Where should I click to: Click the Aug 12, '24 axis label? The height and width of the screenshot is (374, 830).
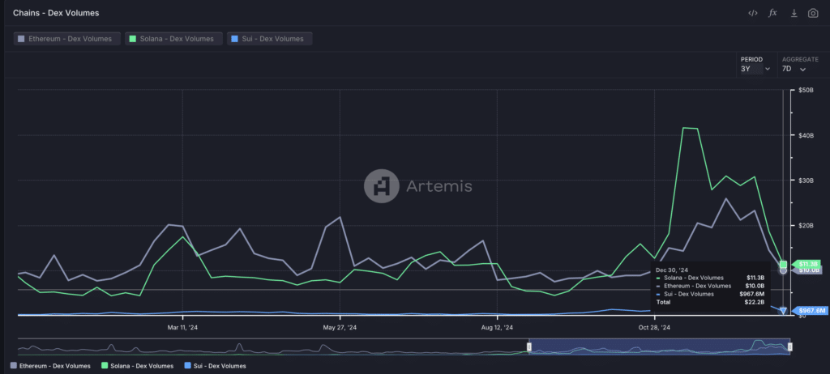(497, 327)
